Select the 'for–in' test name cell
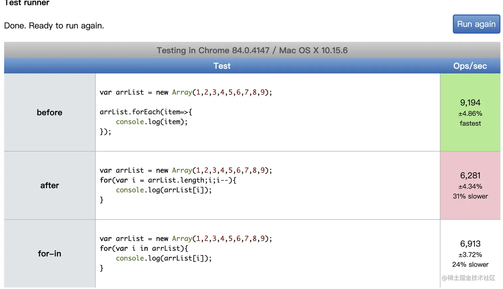 50,253
